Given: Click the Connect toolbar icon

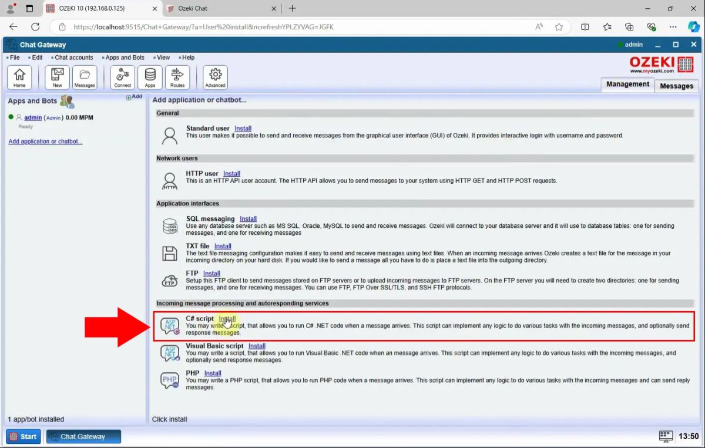Looking at the screenshot, I should (x=123, y=78).
